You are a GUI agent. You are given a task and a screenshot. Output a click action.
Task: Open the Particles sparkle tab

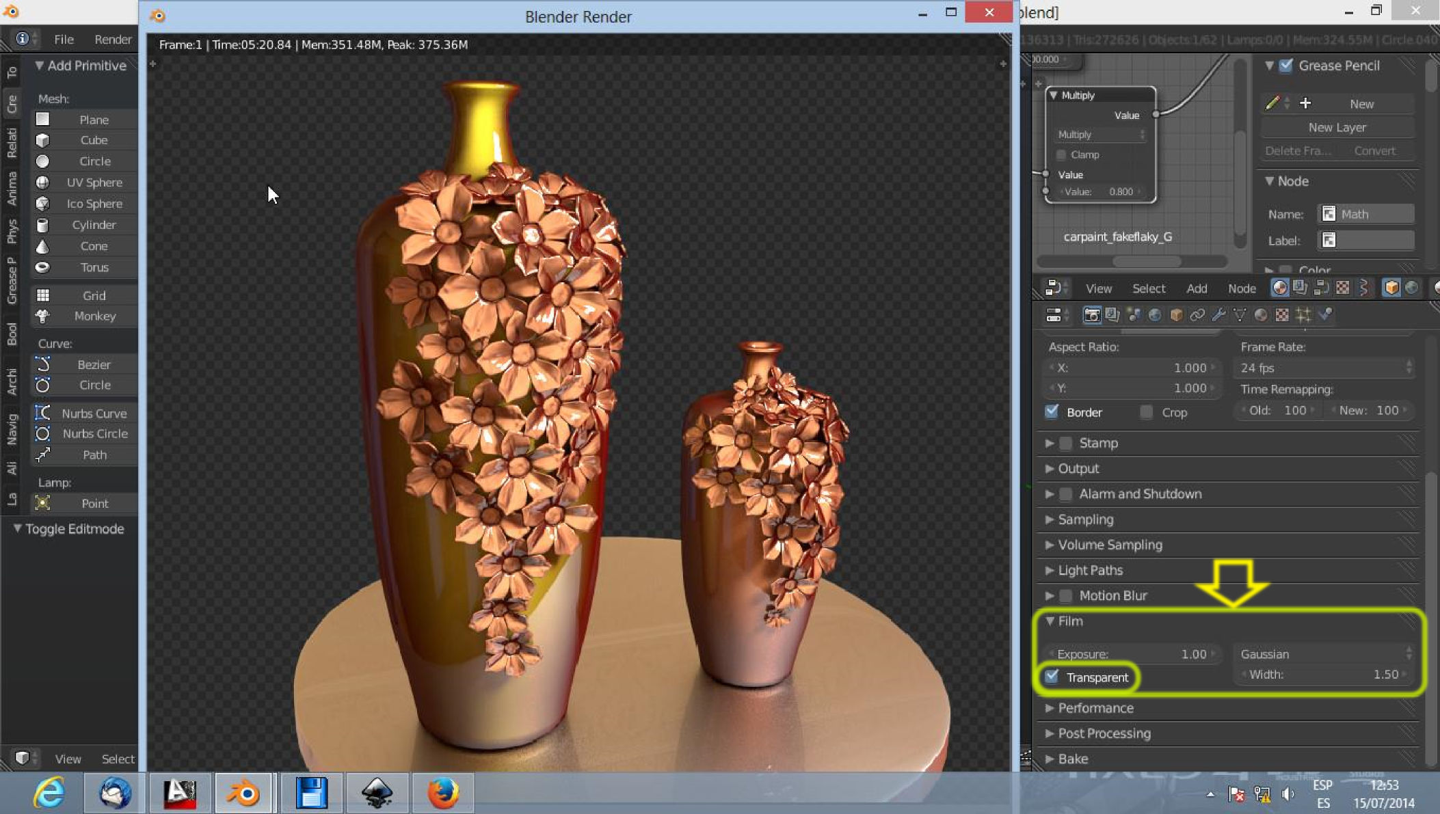[1303, 315]
